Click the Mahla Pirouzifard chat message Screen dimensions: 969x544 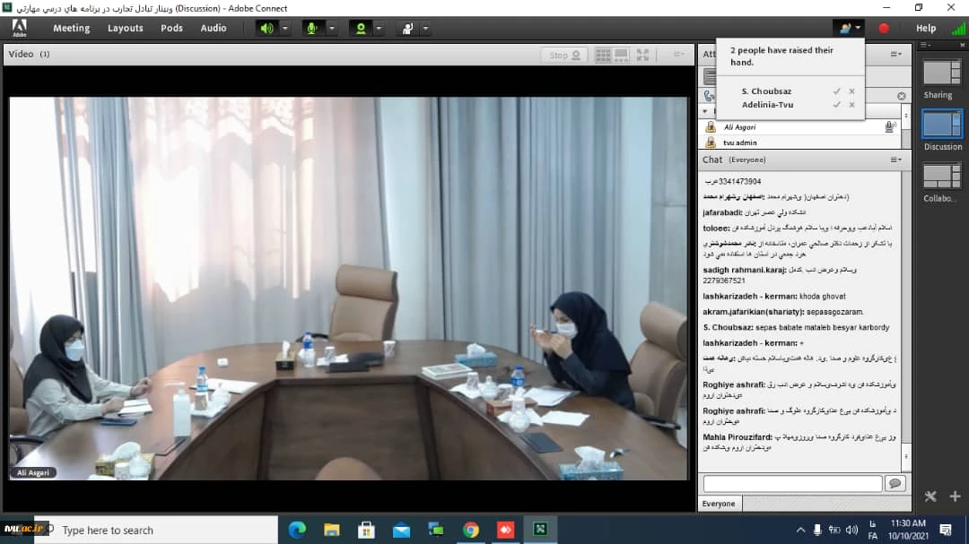[799, 442]
